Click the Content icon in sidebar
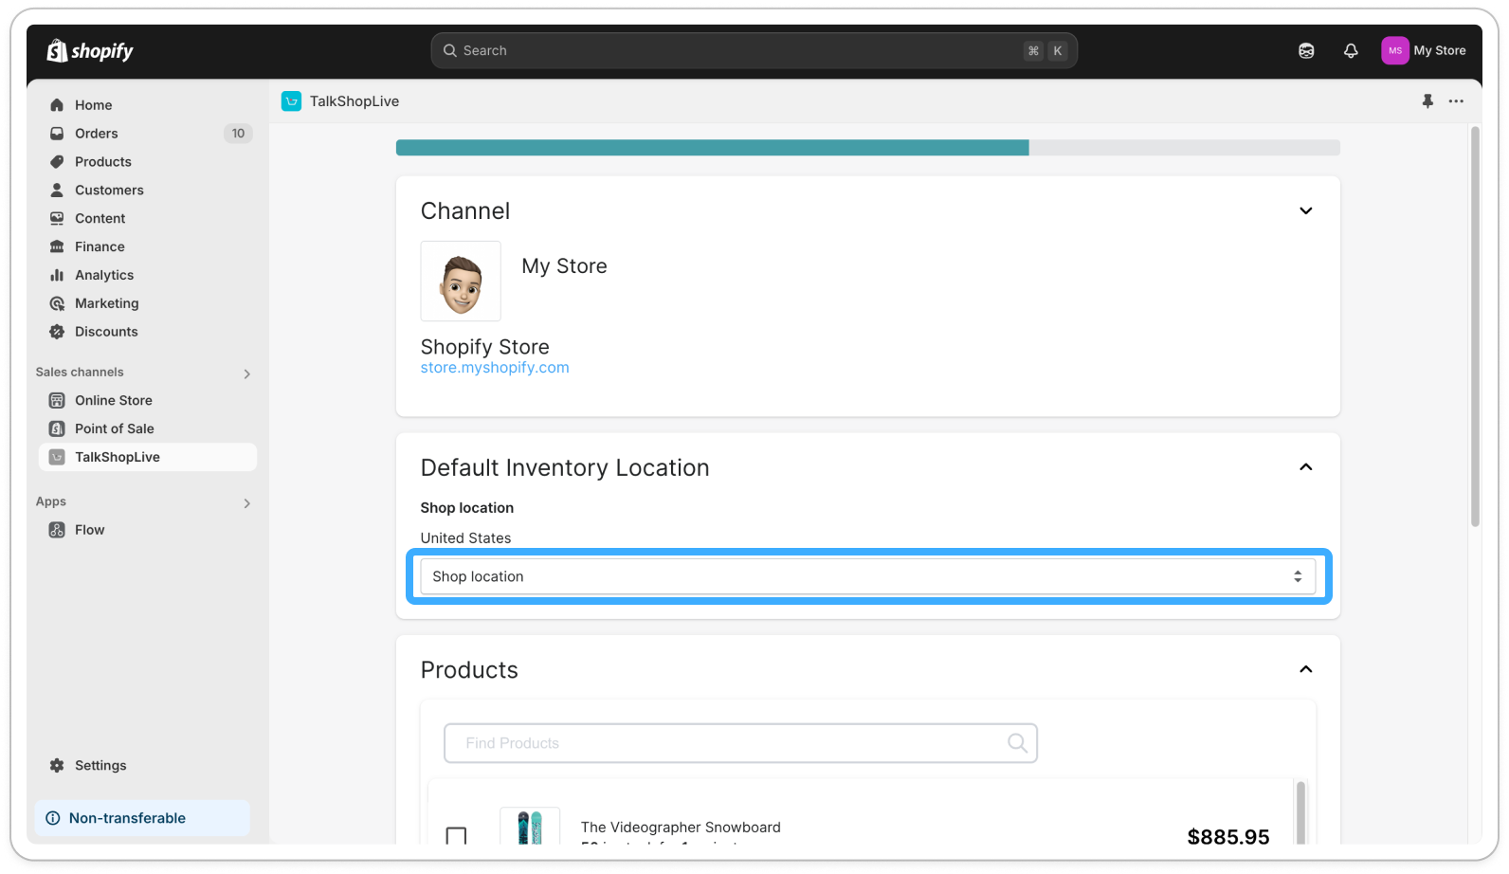The image size is (1509, 874). pos(57,219)
